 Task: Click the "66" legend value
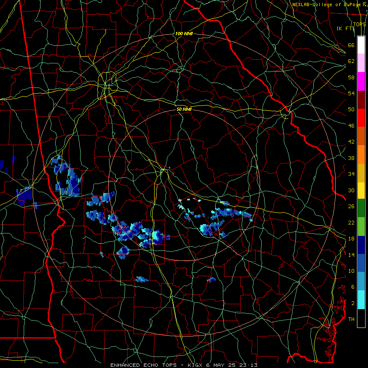click(351, 45)
